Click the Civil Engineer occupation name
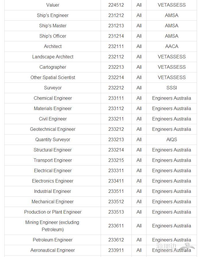201x257 pixels. click(x=53, y=119)
